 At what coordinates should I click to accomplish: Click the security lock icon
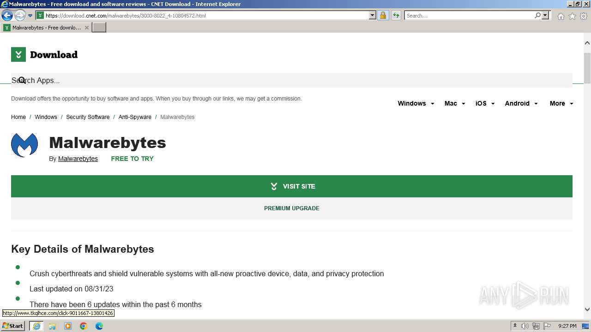point(383,15)
